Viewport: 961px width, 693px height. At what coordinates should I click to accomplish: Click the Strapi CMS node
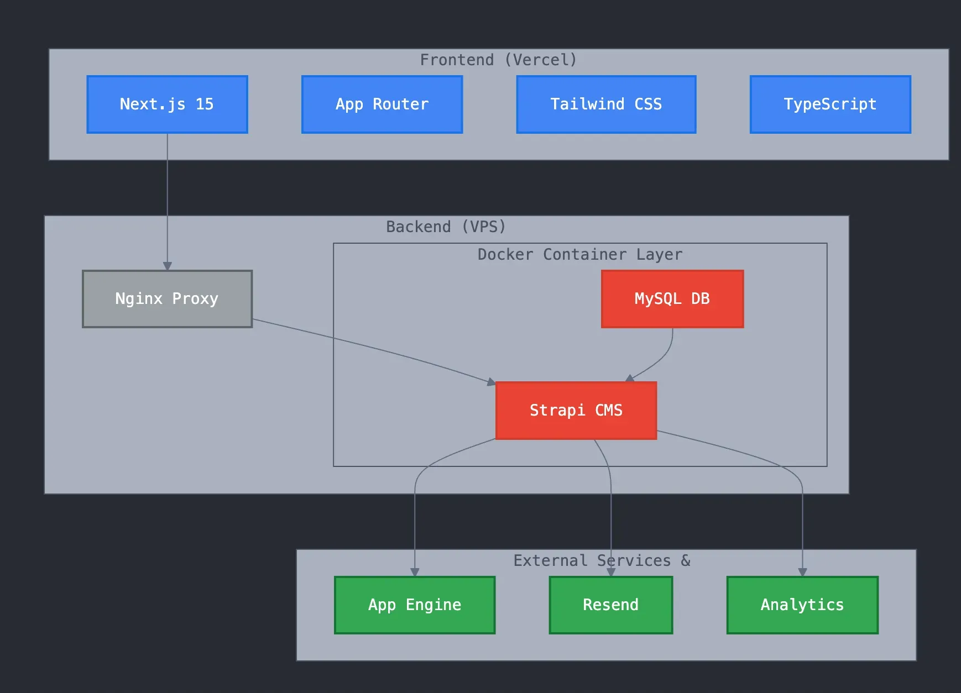(576, 411)
